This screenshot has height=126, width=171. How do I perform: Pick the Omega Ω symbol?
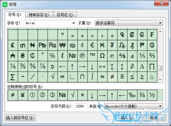102,56
